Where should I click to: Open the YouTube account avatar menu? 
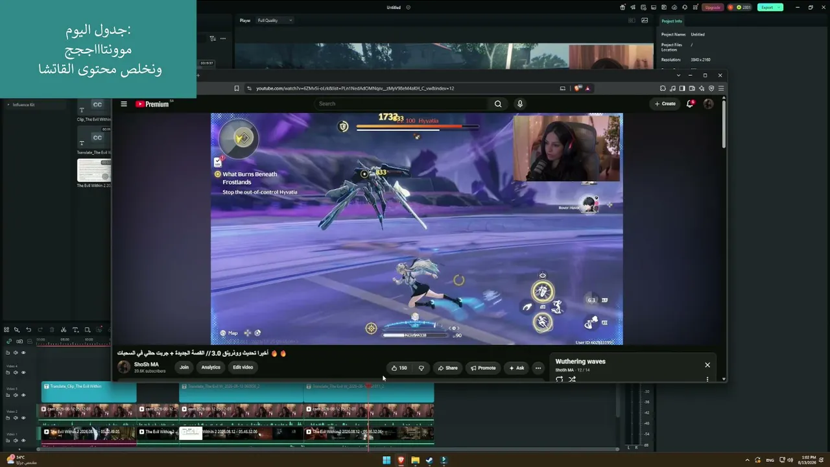[x=708, y=104]
